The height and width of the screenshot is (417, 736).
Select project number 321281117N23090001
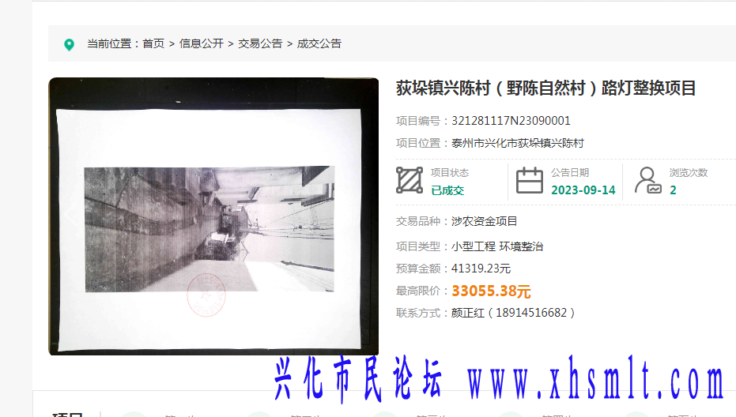click(x=511, y=121)
